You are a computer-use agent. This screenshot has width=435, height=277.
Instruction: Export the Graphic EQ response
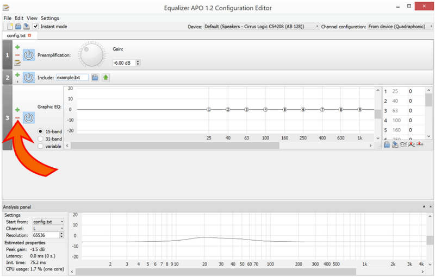click(x=395, y=144)
